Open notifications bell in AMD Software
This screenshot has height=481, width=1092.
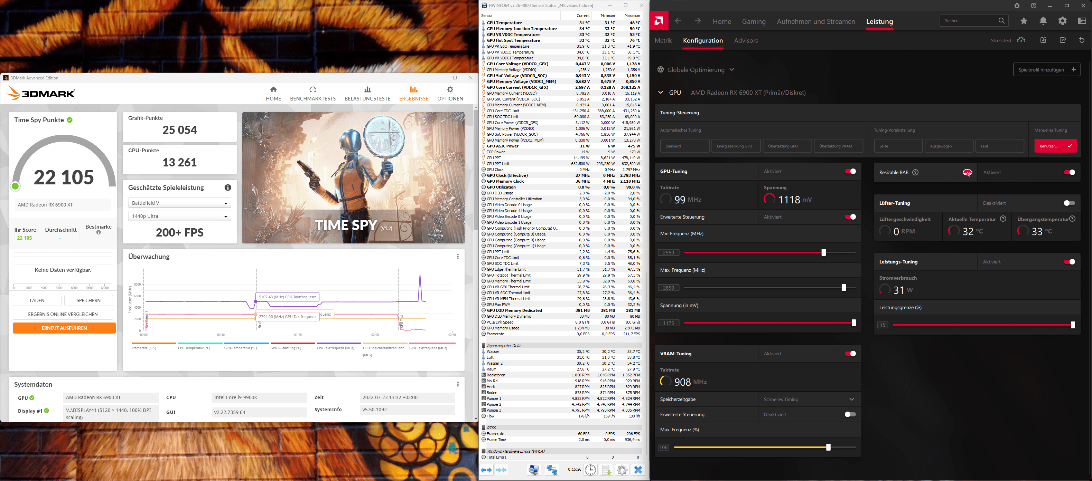click(x=1043, y=21)
